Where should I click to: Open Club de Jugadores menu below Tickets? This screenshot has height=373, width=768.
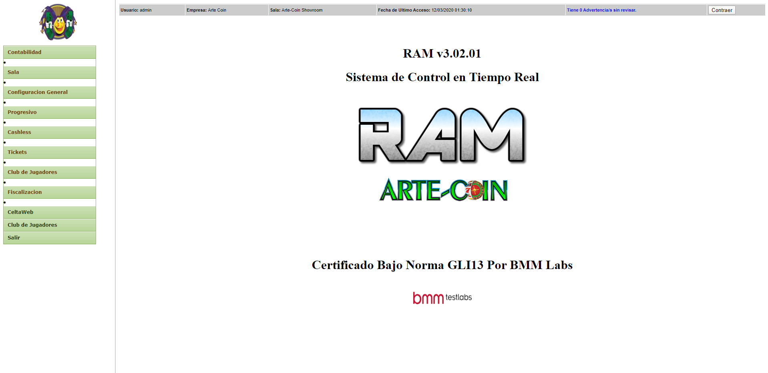pyautogui.click(x=50, y=172)
